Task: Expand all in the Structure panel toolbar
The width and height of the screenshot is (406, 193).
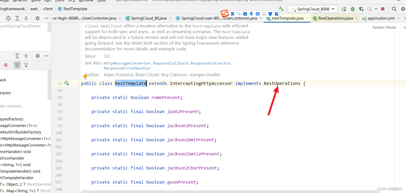Action: (x=17, y=56)
